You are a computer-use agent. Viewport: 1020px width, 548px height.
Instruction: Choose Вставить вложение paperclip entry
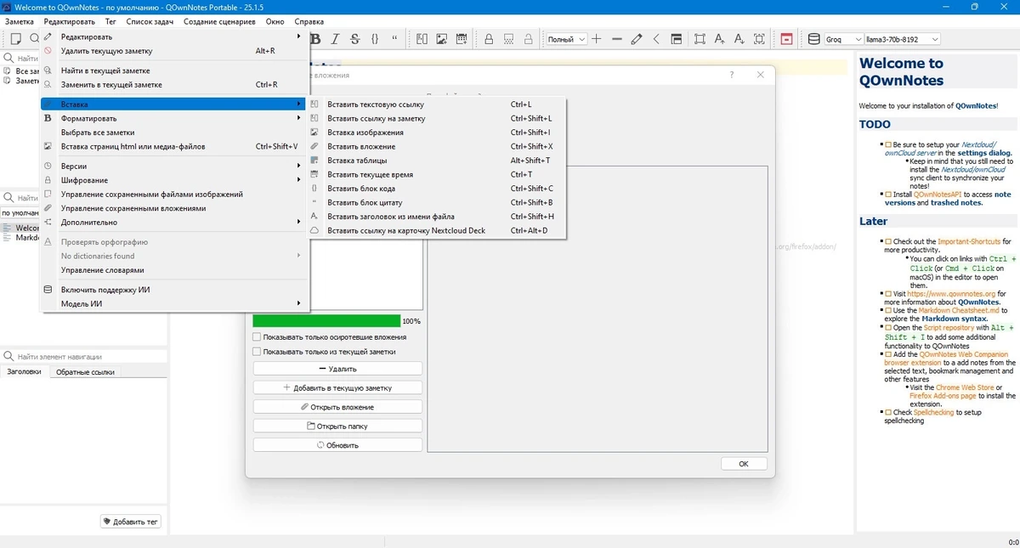click(436, 147)
